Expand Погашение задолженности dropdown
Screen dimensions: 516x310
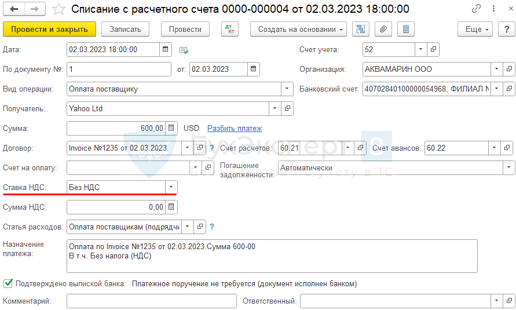click(508, 168)
